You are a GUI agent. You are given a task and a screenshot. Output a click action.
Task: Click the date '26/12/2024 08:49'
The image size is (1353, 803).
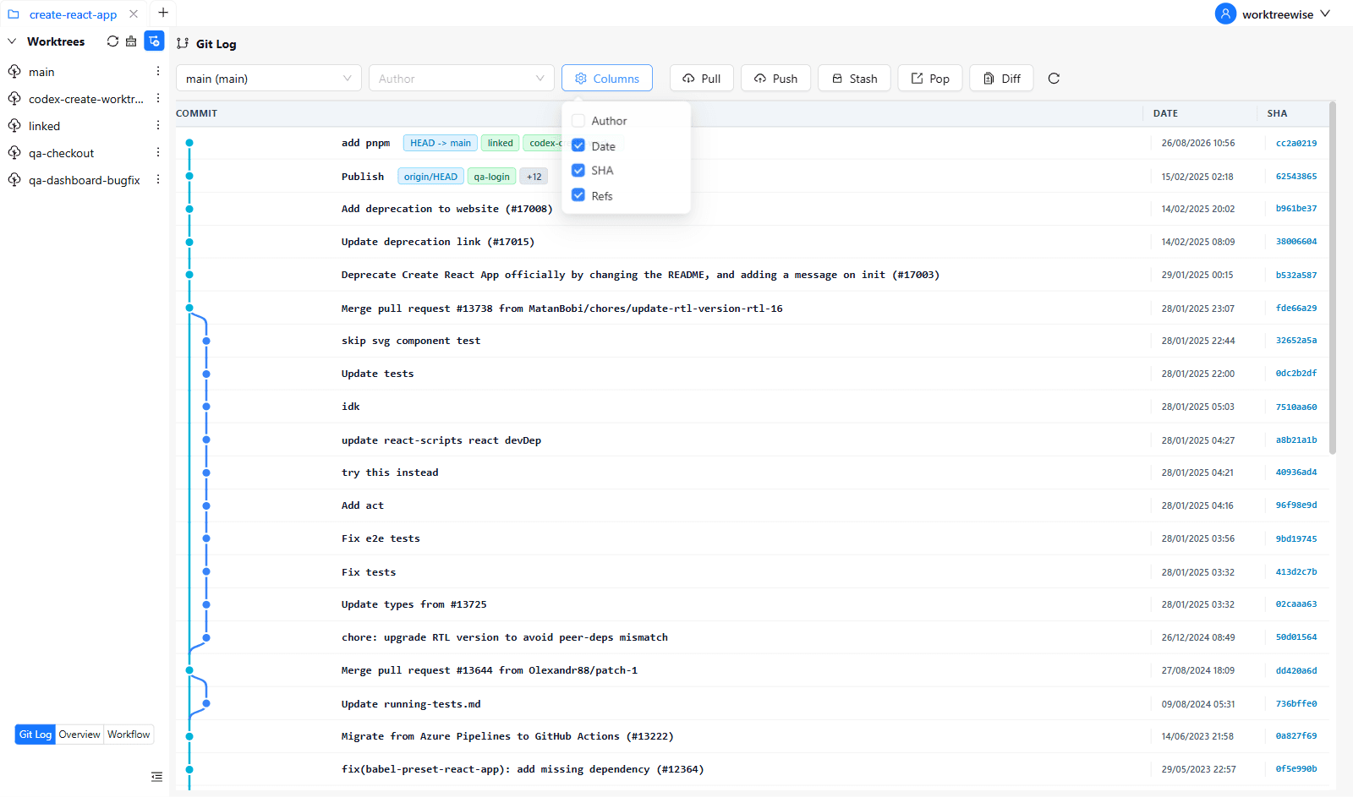1198,637
